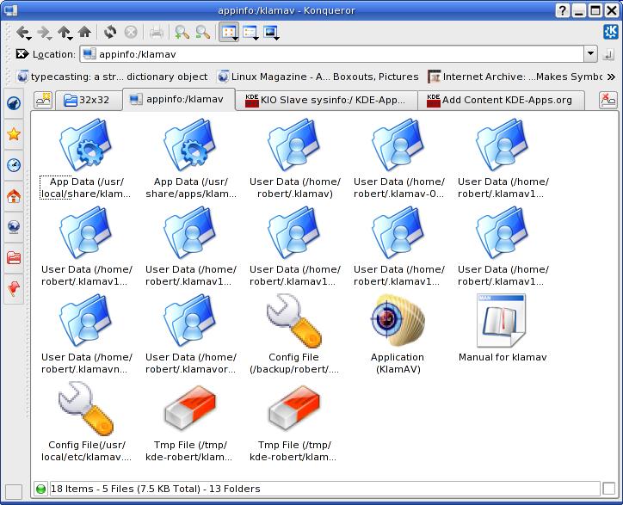Click the greyed Stop loading icon
623x505 pixels.
click(x=131, y=32)
